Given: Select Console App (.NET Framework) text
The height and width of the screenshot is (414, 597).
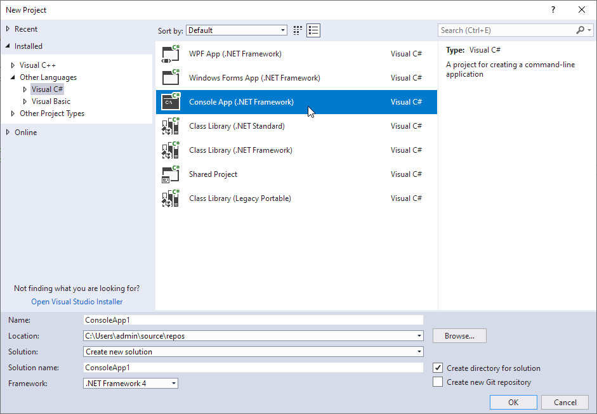Looking at the screenshot, I should tap(241, 102).
